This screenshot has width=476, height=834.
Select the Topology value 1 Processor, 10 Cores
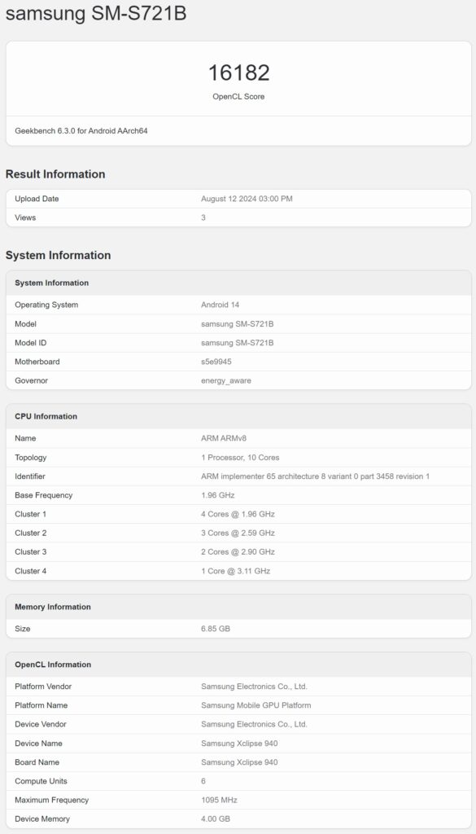pyautogui.click(x=240, y=458)
